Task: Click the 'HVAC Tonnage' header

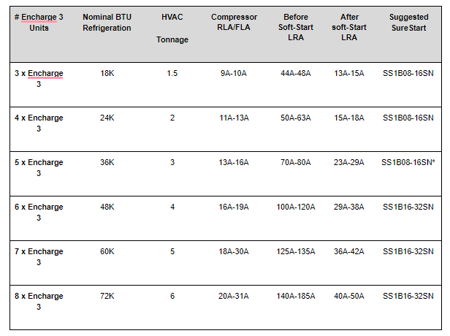Action: (172, 28)
